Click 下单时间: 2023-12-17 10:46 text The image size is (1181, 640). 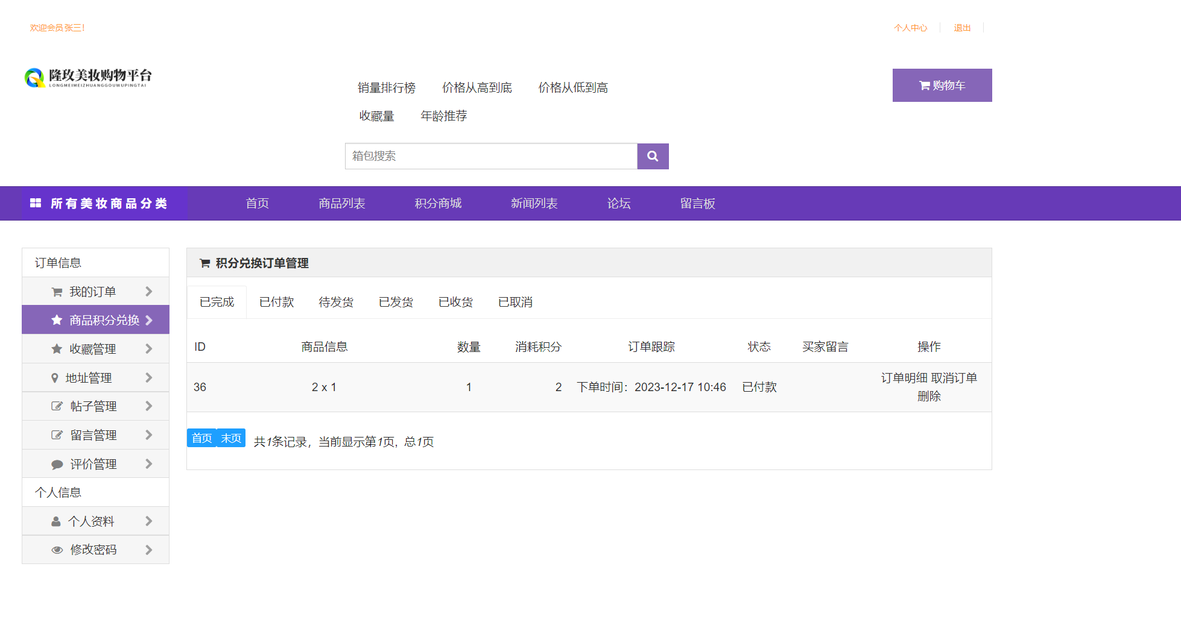[x=651, y=387]
